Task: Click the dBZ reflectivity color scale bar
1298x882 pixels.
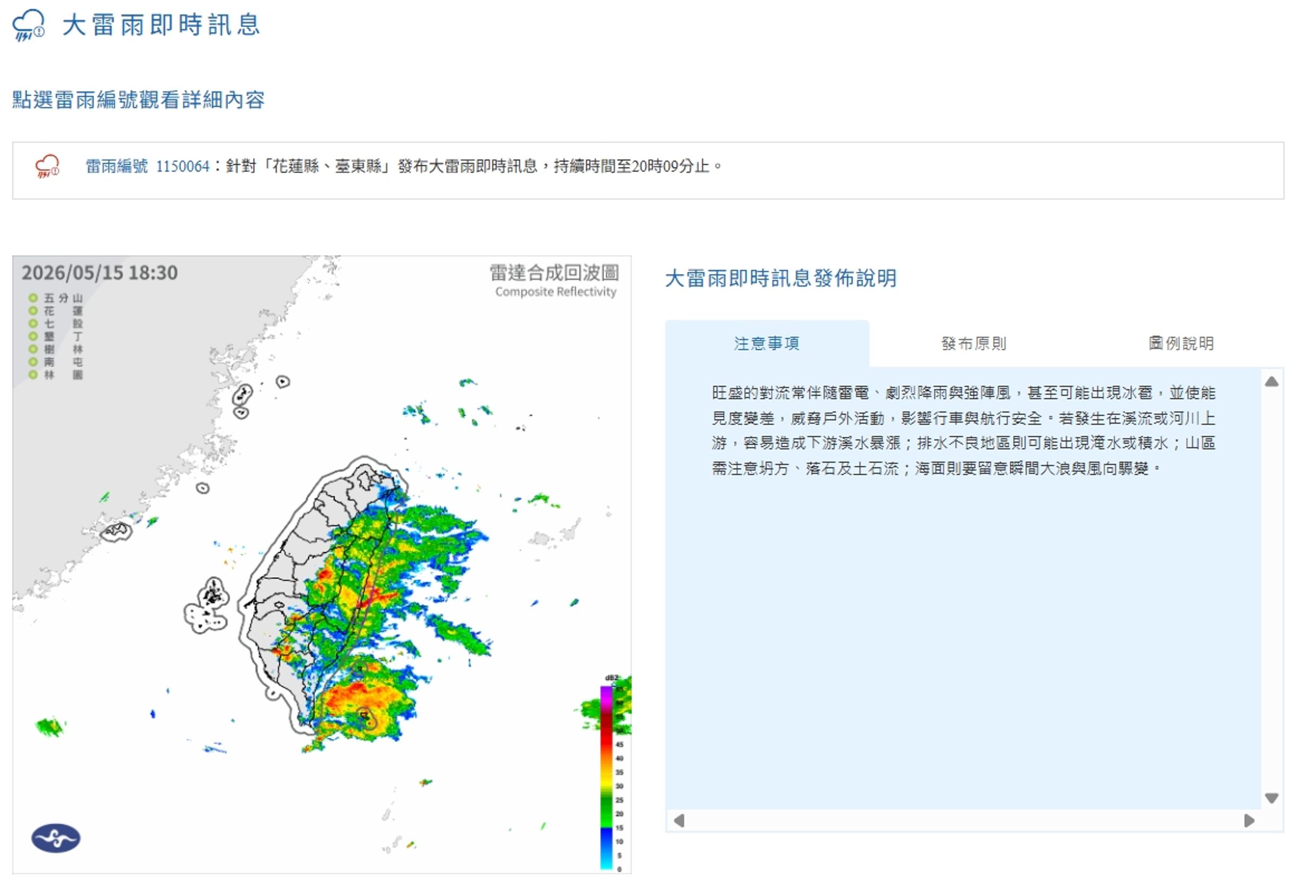Action: tap(607, 777)
